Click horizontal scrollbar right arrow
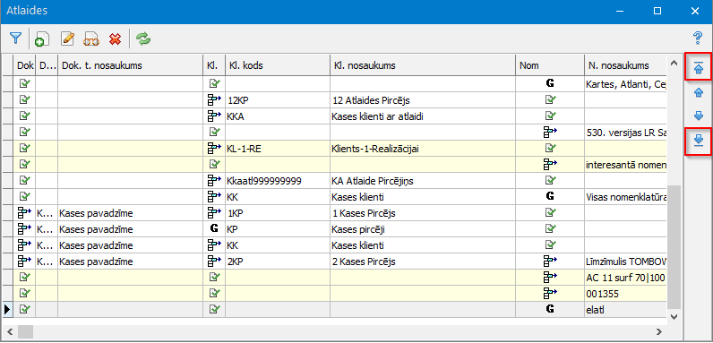713x343 pixels. (x=659, y=331)
